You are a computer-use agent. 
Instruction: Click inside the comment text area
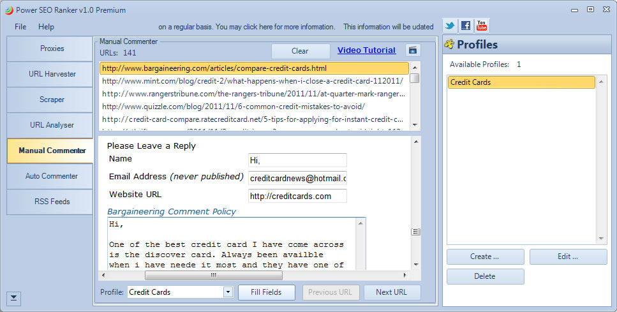[232, 244]
